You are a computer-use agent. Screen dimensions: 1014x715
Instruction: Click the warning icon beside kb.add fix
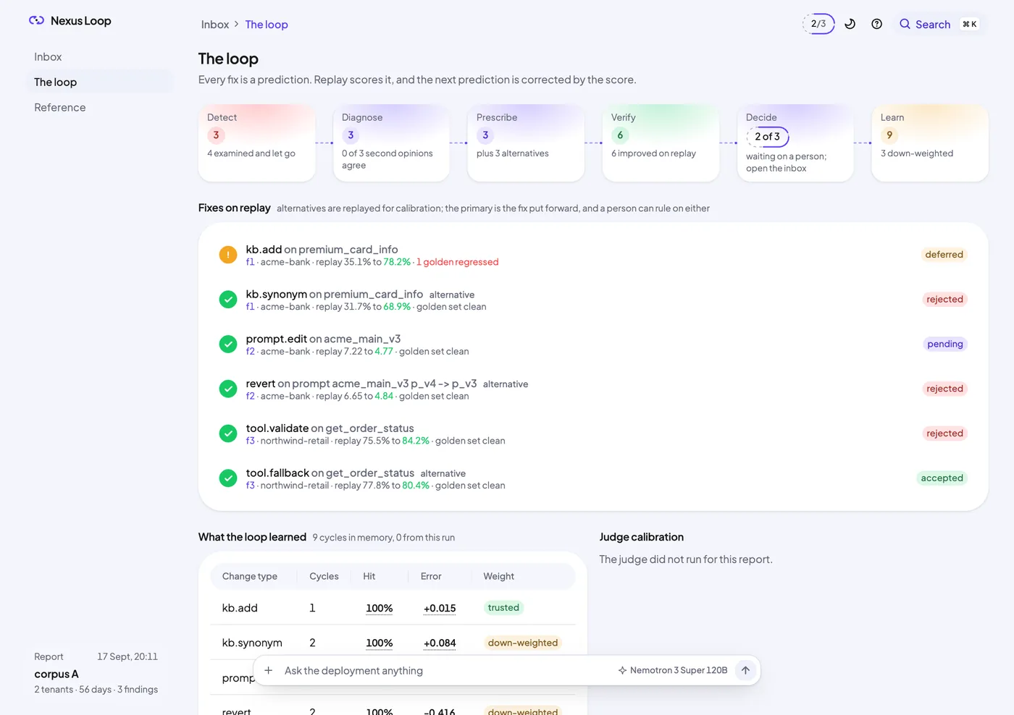(228, 255)
